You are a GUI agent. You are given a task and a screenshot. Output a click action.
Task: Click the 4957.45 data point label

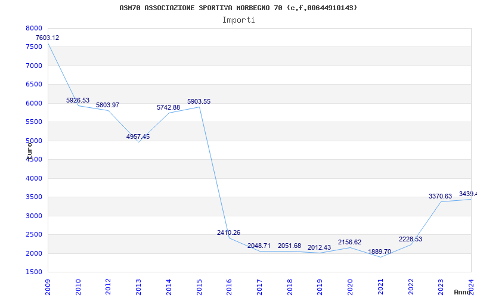(x=138, y=137)
